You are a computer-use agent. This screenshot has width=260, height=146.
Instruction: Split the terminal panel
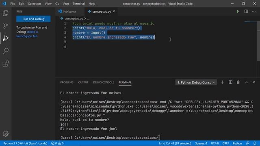point(230,82)
